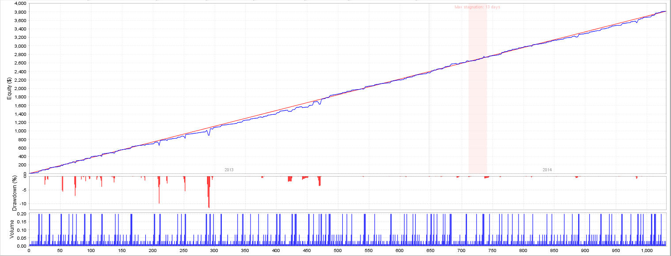
Task: Click the 350 tick on the bottom axis
Action: point(246,251)
